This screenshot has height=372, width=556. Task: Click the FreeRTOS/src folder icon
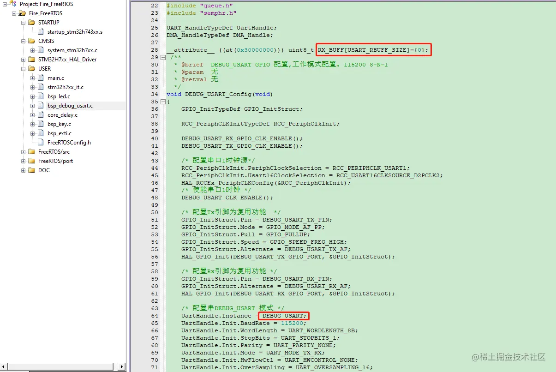pyautogui.click(x=31, y=152)
